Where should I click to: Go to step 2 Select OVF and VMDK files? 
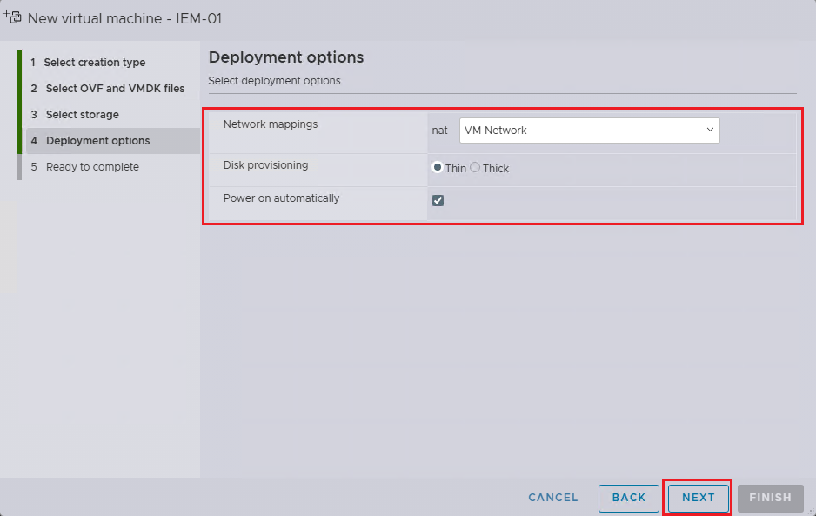(x=107, y=89)
